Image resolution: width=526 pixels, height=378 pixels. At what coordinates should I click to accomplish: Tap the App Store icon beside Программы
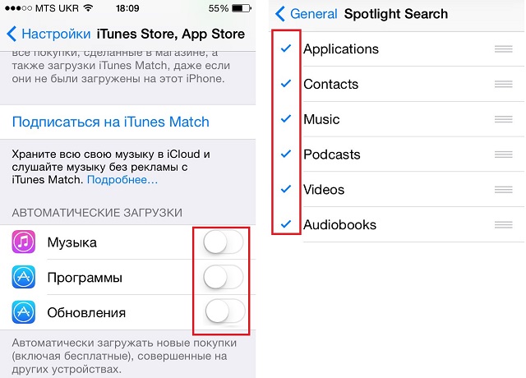[24, 277]
